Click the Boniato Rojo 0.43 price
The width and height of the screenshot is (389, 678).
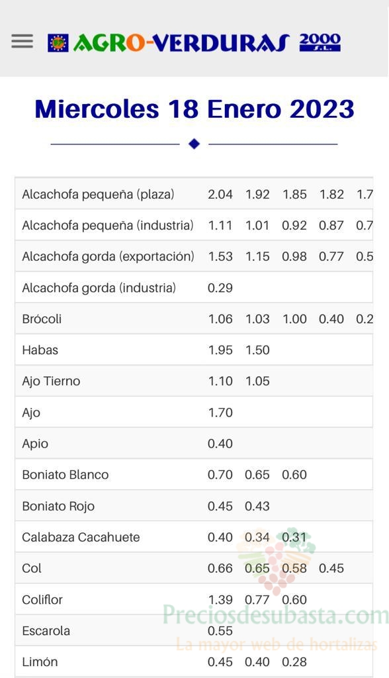point(257,506)
